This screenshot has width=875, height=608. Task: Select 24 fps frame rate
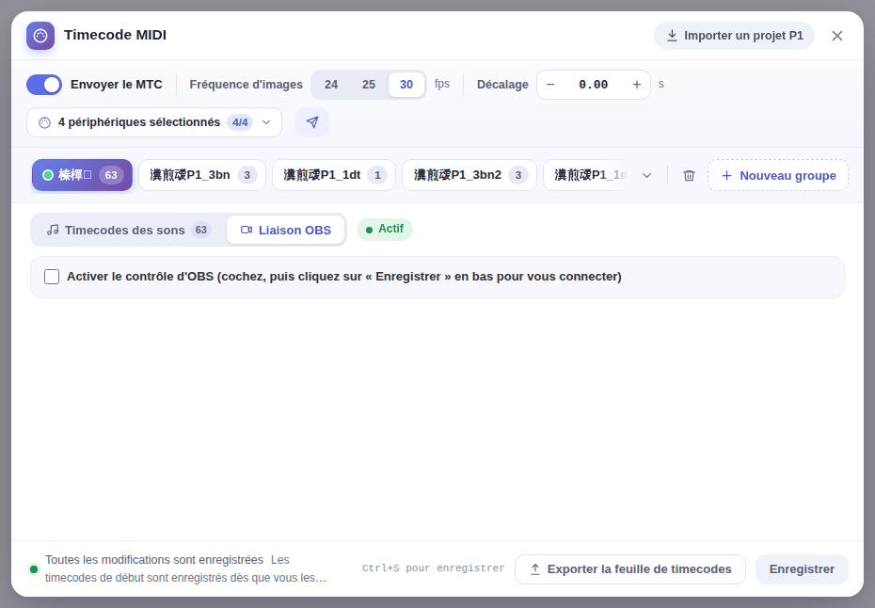coord(331,85)
